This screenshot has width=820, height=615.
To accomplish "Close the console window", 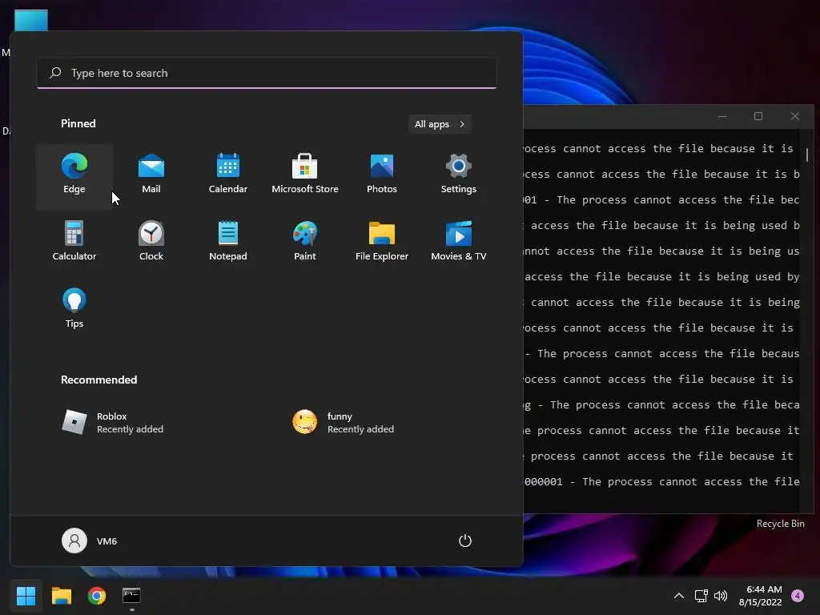I will [x=795, y=116].
